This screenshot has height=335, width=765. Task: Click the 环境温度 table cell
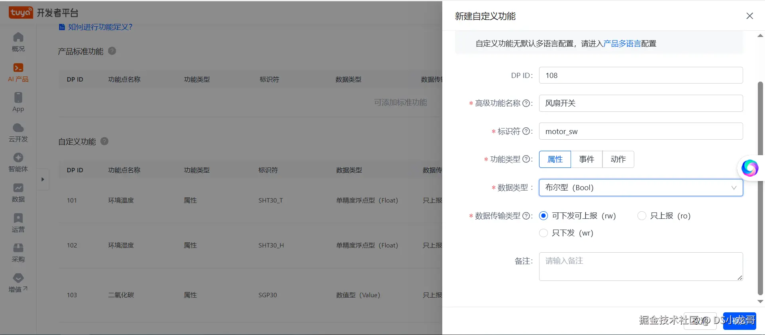(x=121, y=200)
